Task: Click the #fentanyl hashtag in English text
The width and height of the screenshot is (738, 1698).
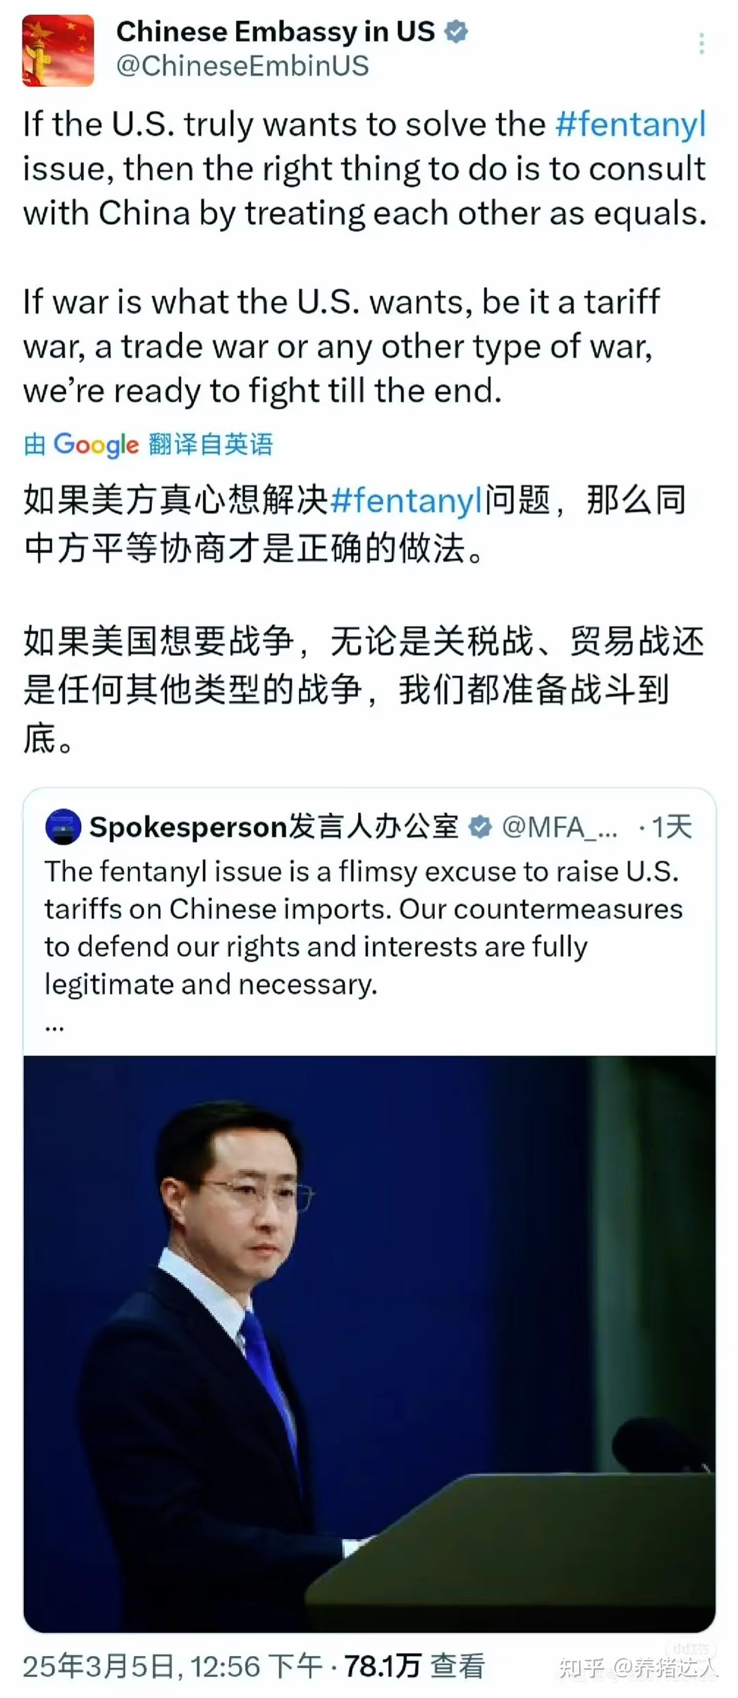Action: point(630,124)
